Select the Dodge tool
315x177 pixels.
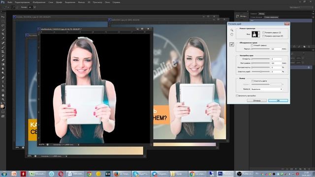coord(3,73)
